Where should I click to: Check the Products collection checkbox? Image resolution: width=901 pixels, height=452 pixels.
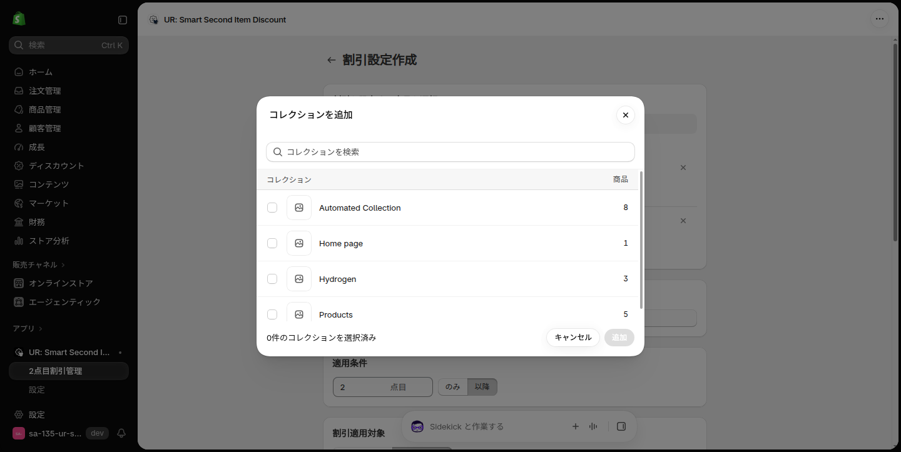(x=272, y=314)
